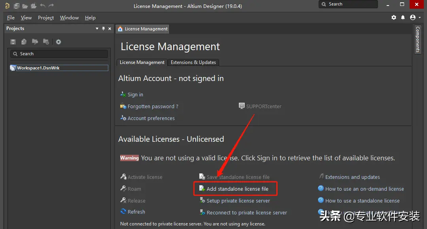
Task: Click Setup private license server
Action: pos(238,201)
